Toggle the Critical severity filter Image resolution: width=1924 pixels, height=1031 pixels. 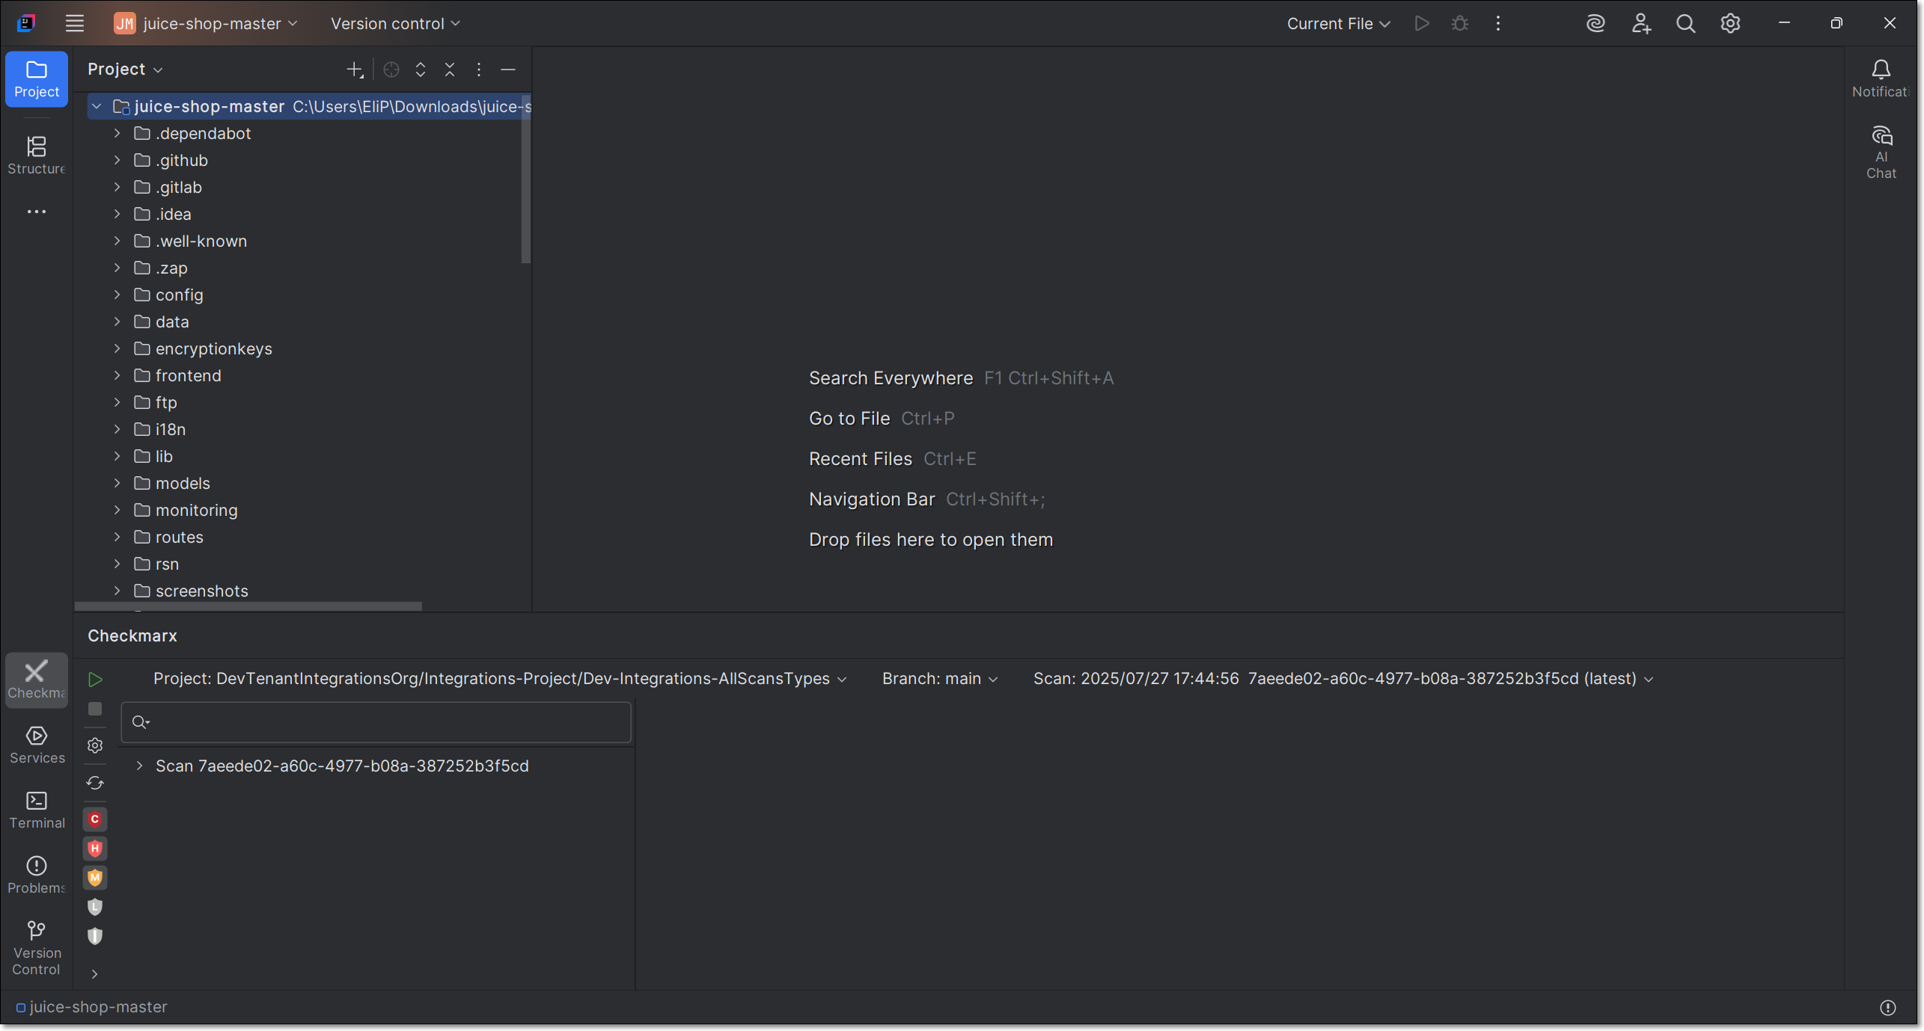click(95, 819)
